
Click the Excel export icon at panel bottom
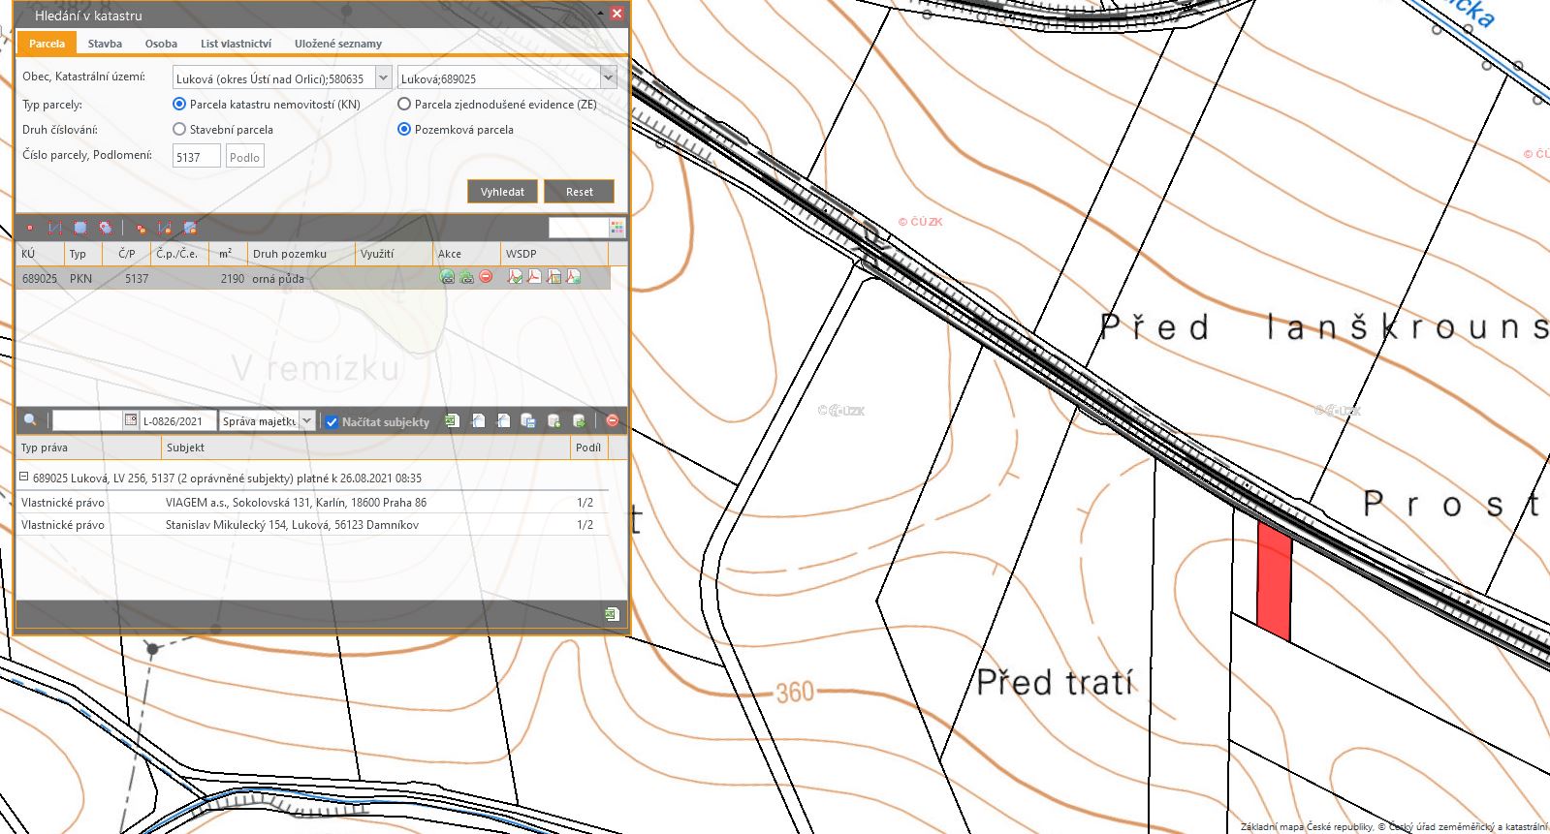tap(612, 614)
